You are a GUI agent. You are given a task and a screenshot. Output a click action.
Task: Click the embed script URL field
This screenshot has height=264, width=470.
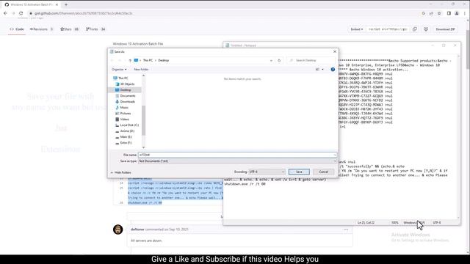tap(388, 29)
